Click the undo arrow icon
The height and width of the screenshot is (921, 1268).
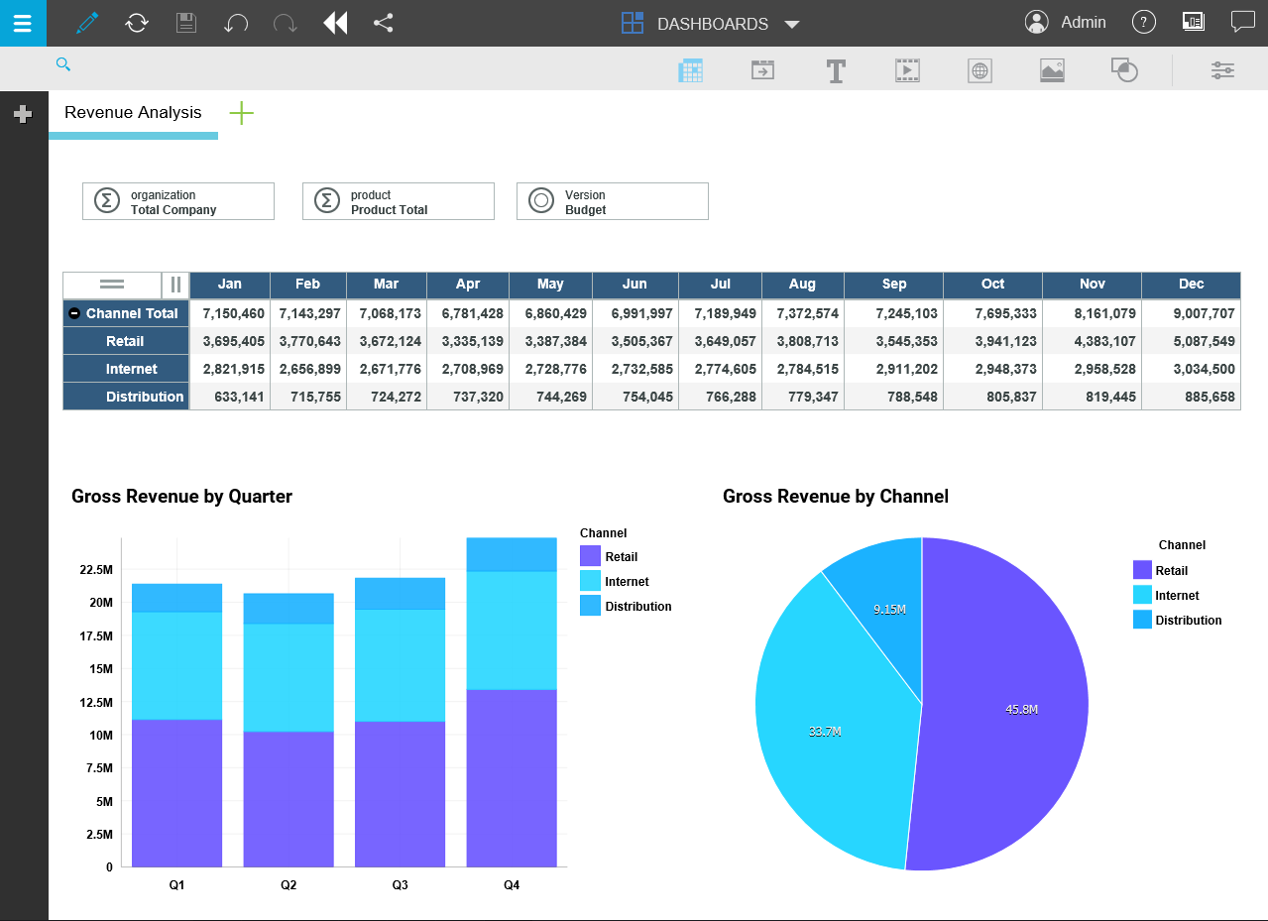coord(236,23)
